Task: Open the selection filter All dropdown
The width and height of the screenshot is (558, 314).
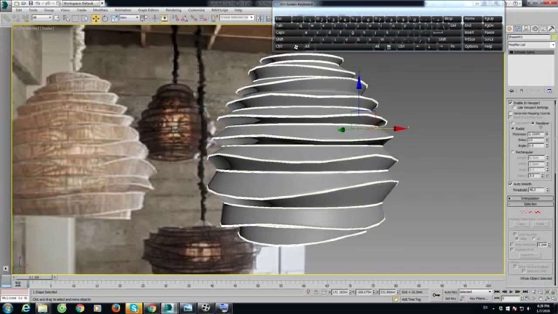Action: [x=42, y=18]
